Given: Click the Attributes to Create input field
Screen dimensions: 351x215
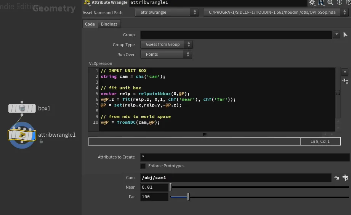Looking at the screenshot, I should click(x=244, y=157).
